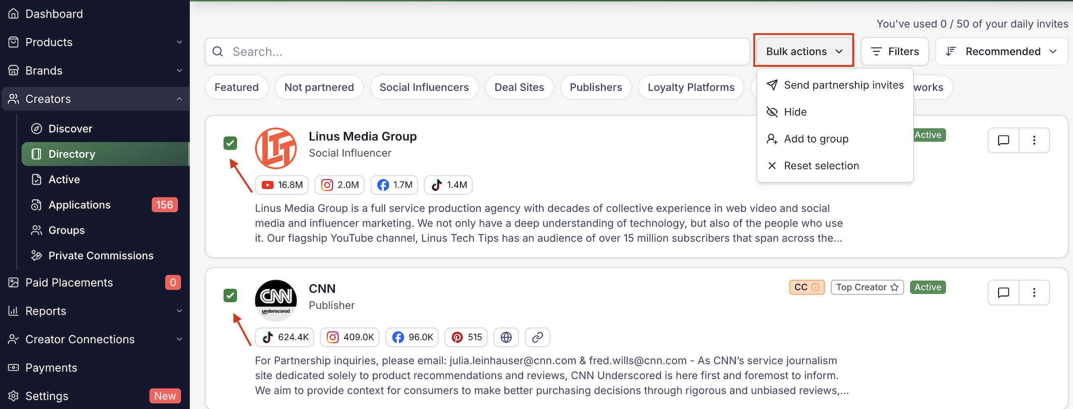Click the message icon for Linus Media Group
The height and width of the screenshot is (409, 1073).
pos(1003,140)
